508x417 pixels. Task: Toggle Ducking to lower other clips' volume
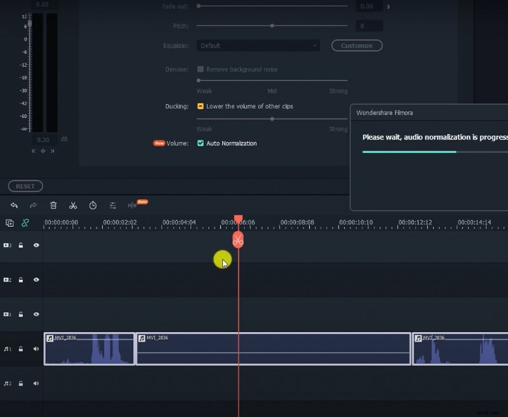click(200, 107)
